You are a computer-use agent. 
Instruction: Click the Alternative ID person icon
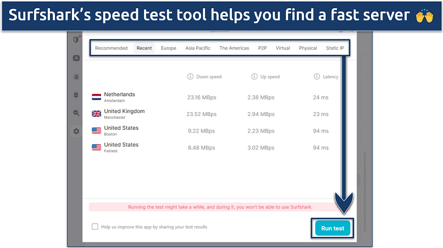(76, 58)
